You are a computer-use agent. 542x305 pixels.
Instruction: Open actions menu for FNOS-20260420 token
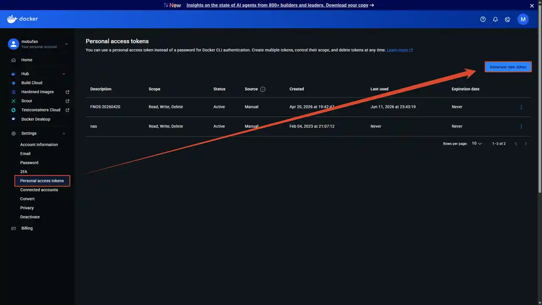pyautogui.click(x=521, y=107)
